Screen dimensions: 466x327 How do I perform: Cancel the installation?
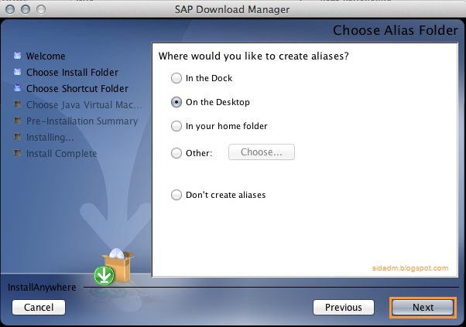point(39,308)
